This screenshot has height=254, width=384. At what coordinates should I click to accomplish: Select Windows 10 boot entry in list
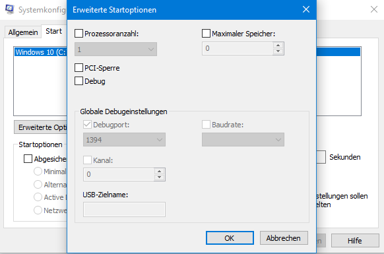40,52
